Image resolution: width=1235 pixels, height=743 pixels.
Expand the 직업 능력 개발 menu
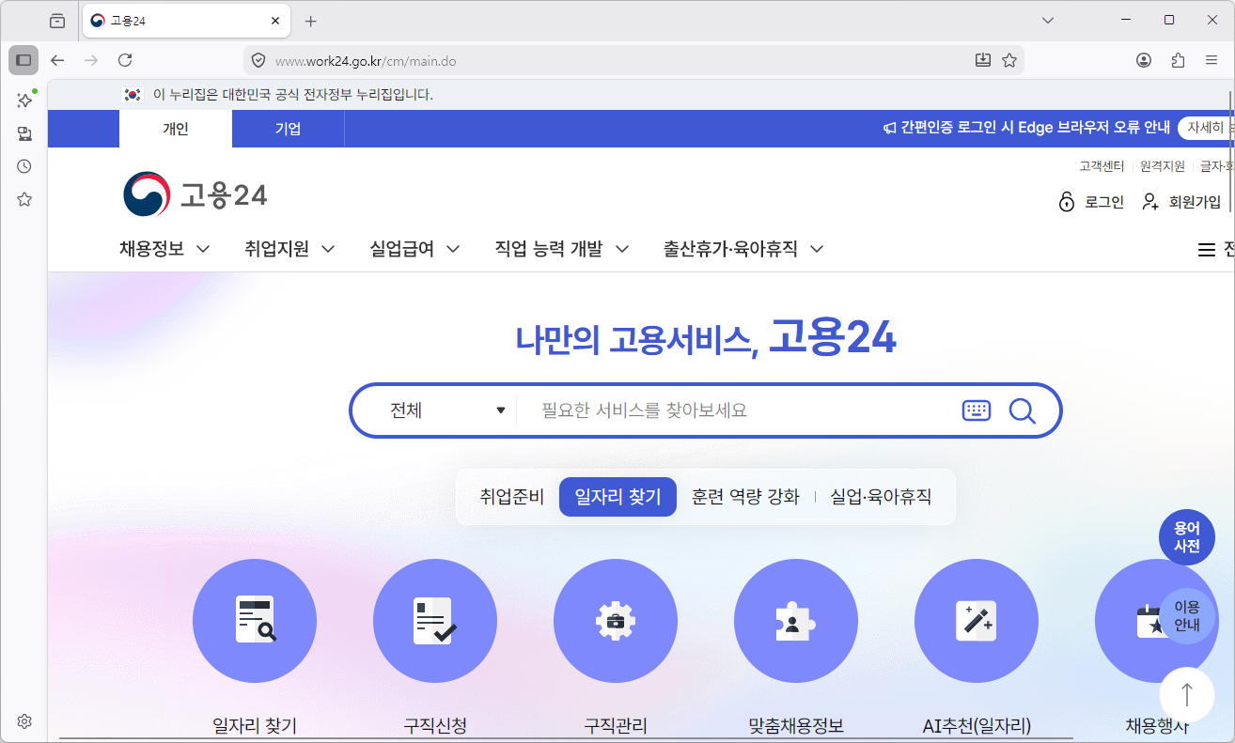click(x=562, y=249)
